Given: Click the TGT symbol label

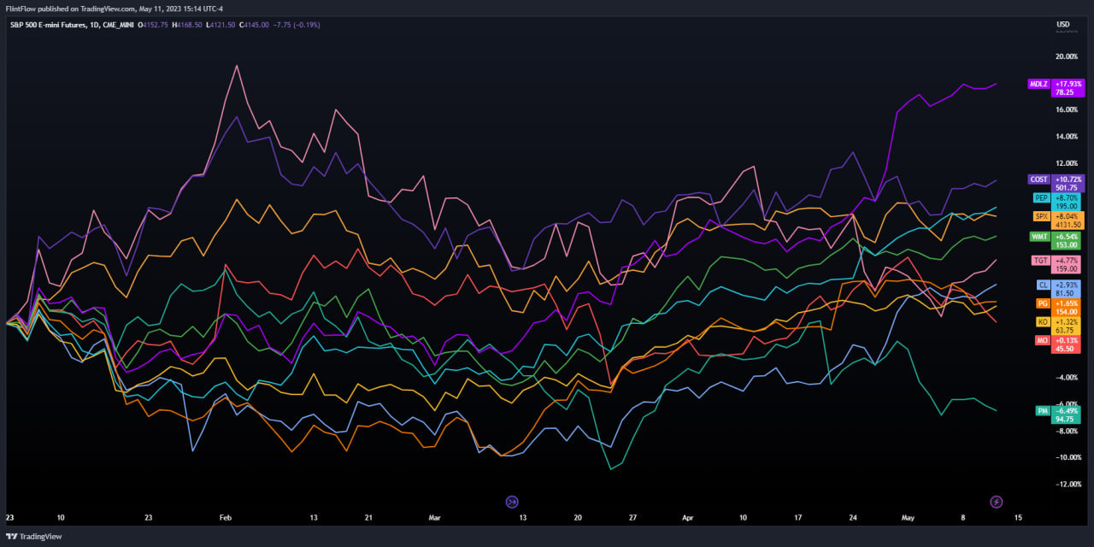Looking at the screenshot, I should click(1041, 260).
